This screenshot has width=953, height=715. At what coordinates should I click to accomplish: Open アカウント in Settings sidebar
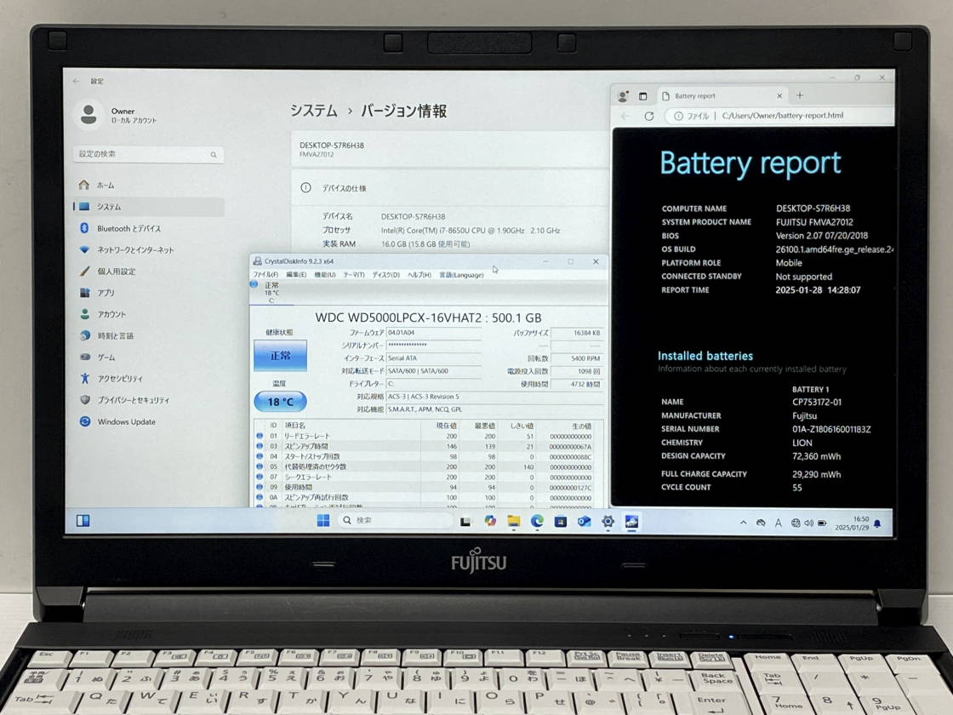click(148, 314)
